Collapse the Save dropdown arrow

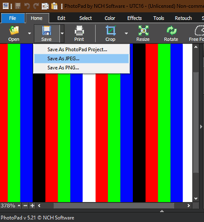pos(62,34)
